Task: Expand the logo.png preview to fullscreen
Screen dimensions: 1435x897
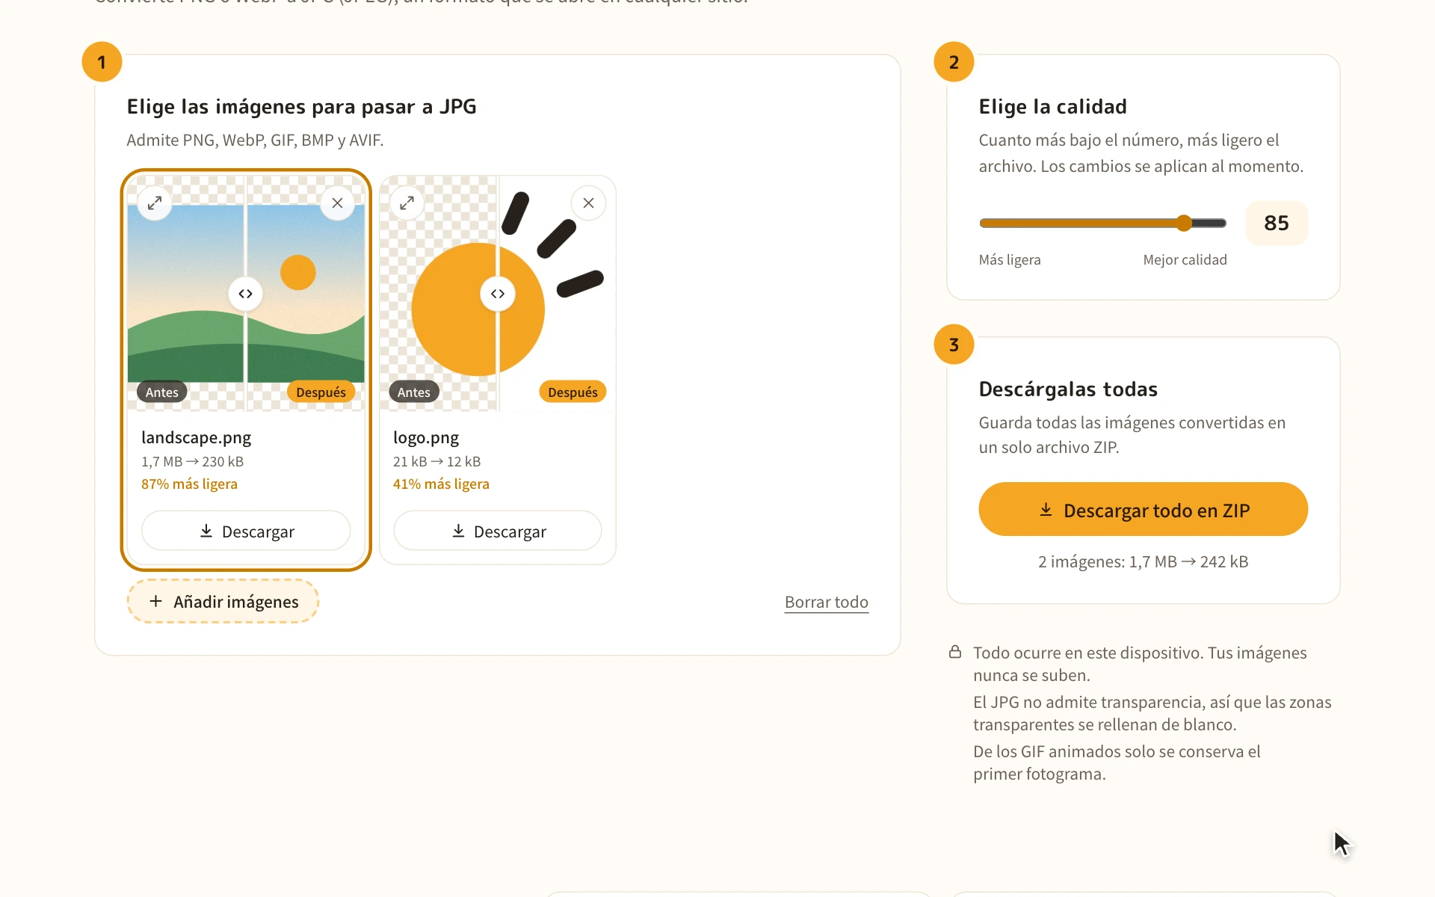Action: (x=407, y=203)
